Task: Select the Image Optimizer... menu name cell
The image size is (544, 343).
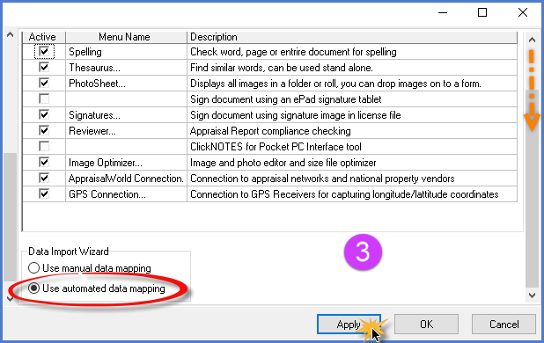Action: 126,163
